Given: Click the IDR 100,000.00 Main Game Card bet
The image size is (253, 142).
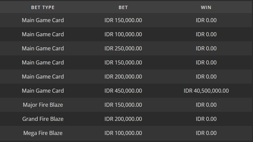Looking at the screenshot, I should coord(123,34).
